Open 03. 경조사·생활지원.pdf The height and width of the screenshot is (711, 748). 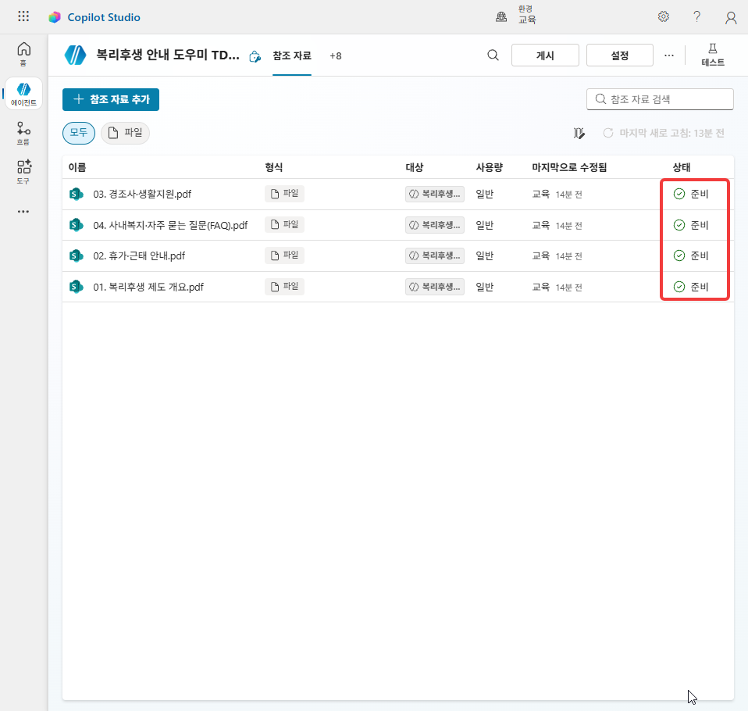[x=142, y=194]
